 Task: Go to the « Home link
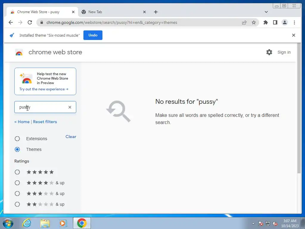pyautogui.click(x=22, y=122)
